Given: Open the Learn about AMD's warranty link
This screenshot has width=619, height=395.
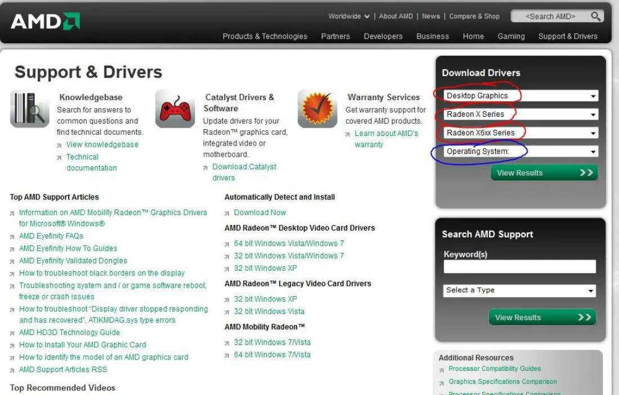Looking at the screenshot, I should point(386,139).
